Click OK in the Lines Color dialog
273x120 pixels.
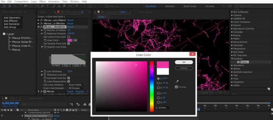pos(184,62)
